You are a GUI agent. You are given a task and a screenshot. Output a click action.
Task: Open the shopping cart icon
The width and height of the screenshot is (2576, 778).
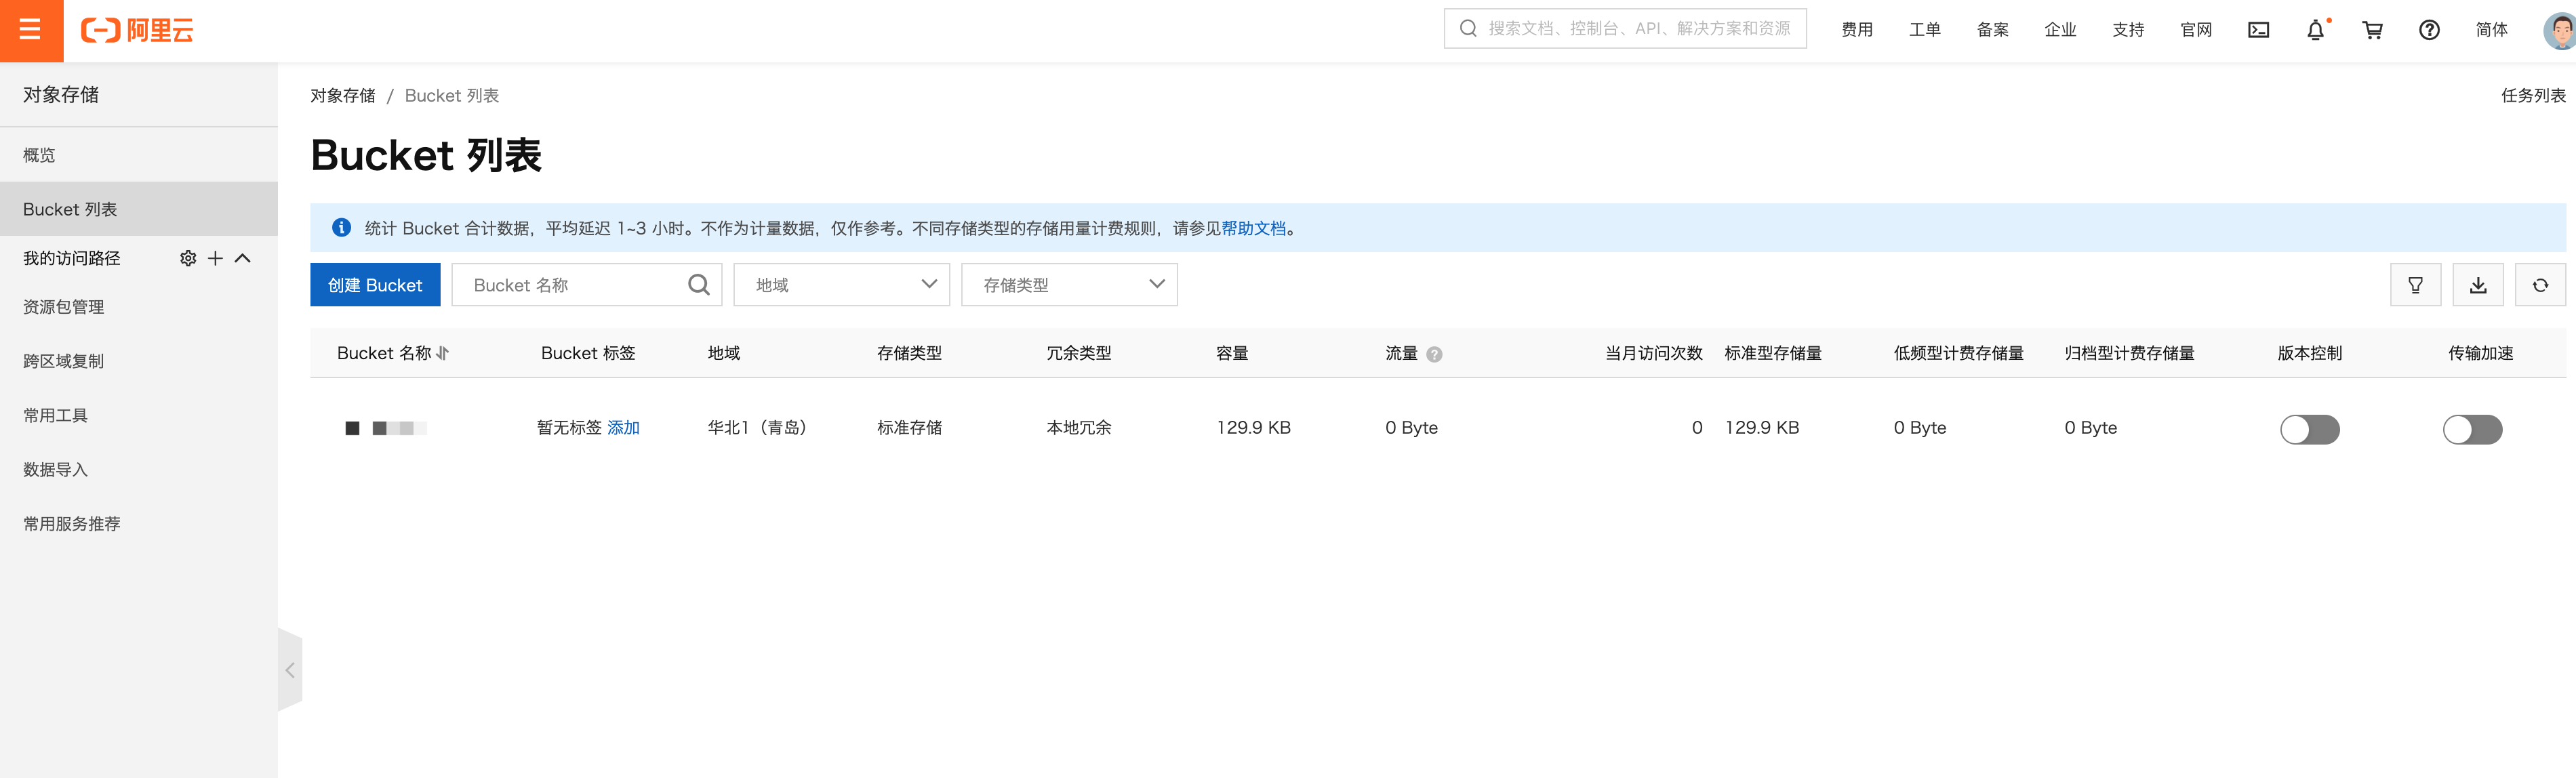2371,29
